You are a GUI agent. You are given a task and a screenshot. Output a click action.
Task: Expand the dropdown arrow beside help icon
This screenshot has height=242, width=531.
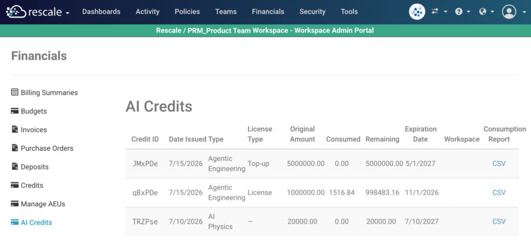click(x=469, y=12)
